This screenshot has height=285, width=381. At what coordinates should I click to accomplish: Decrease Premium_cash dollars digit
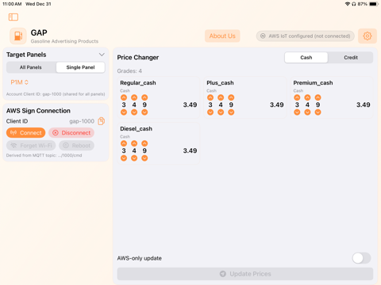point(297,112)
